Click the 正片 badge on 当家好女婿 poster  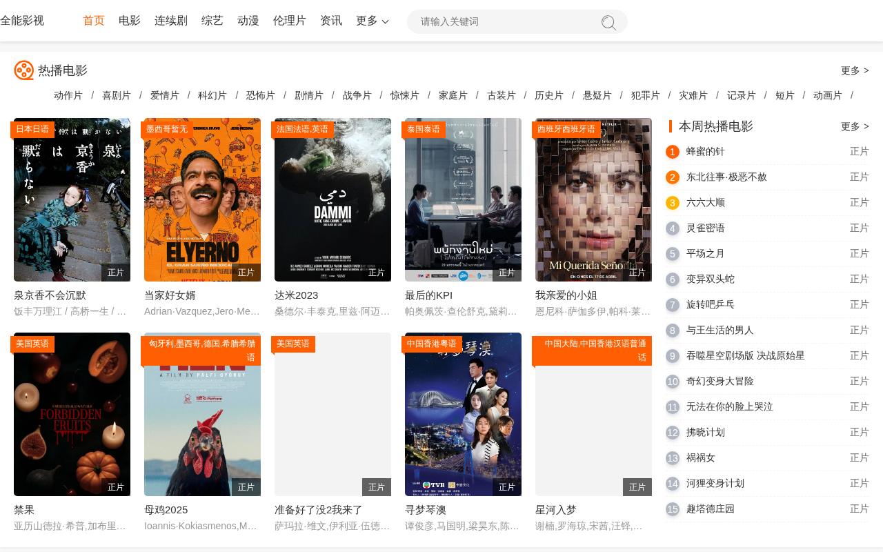point(246,273)
